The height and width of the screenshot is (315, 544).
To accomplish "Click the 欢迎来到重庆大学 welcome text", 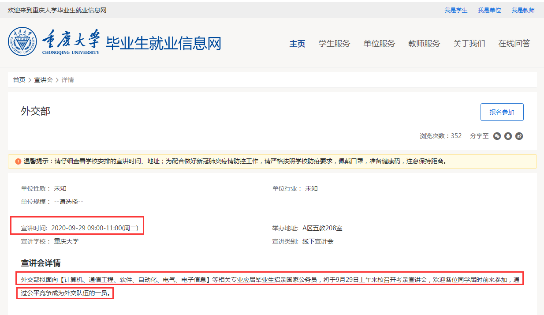I will click(57, 10).
